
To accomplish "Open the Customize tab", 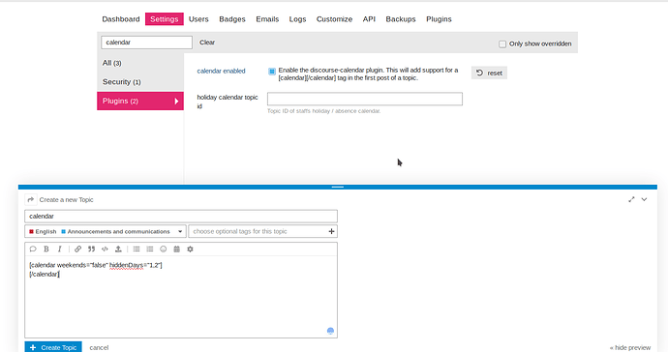I will click(334, 19).
